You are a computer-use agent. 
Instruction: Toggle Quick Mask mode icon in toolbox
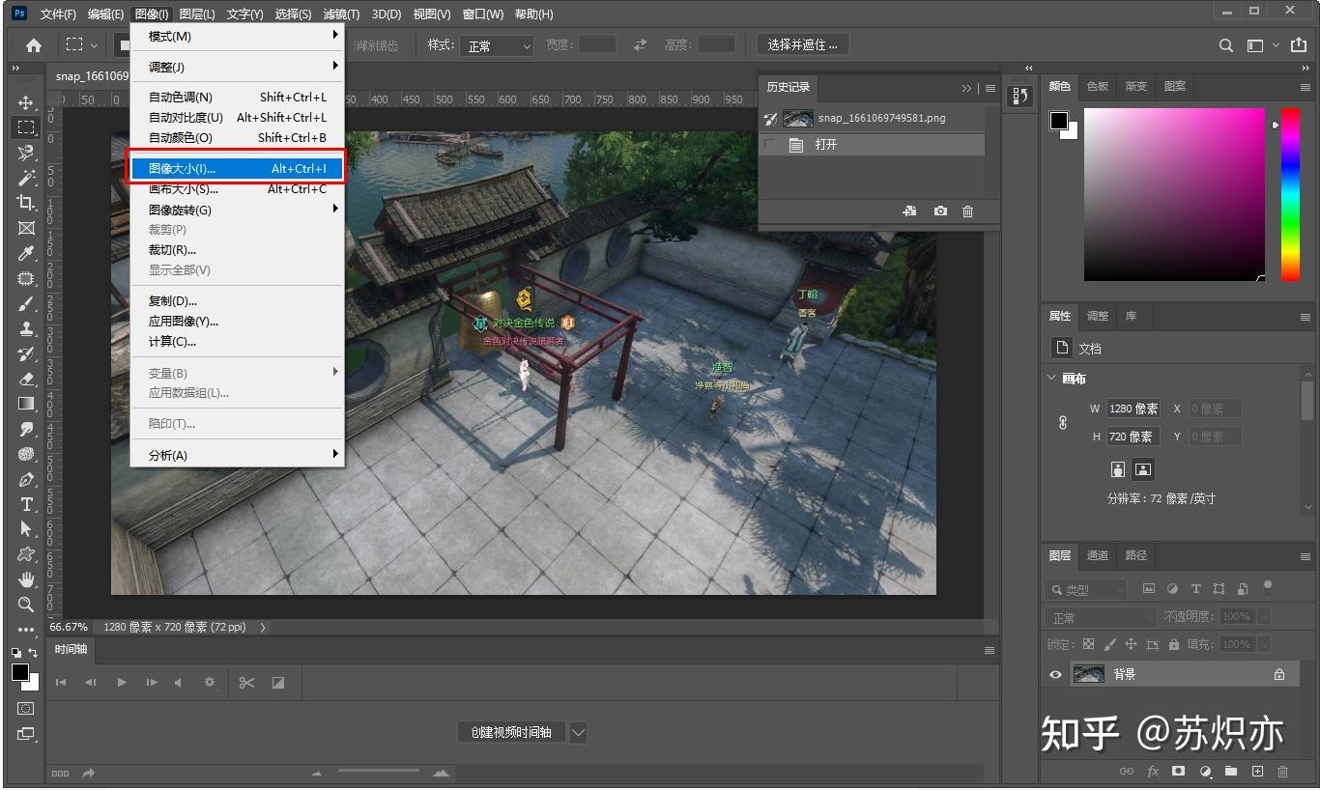(x=26, y=708)
